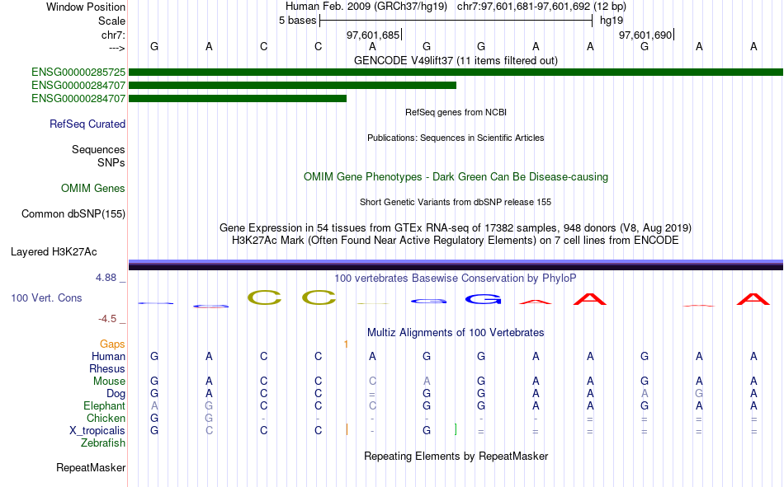Click the sequence direction arrow '--->'
The image size is (784, 487).
pos(116,48)
